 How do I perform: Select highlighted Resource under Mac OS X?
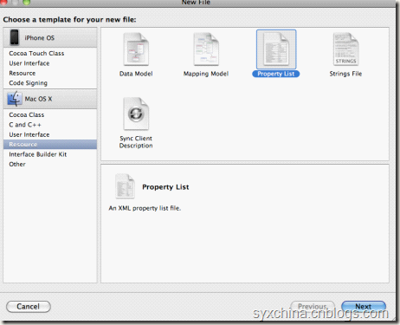[50, 145]
